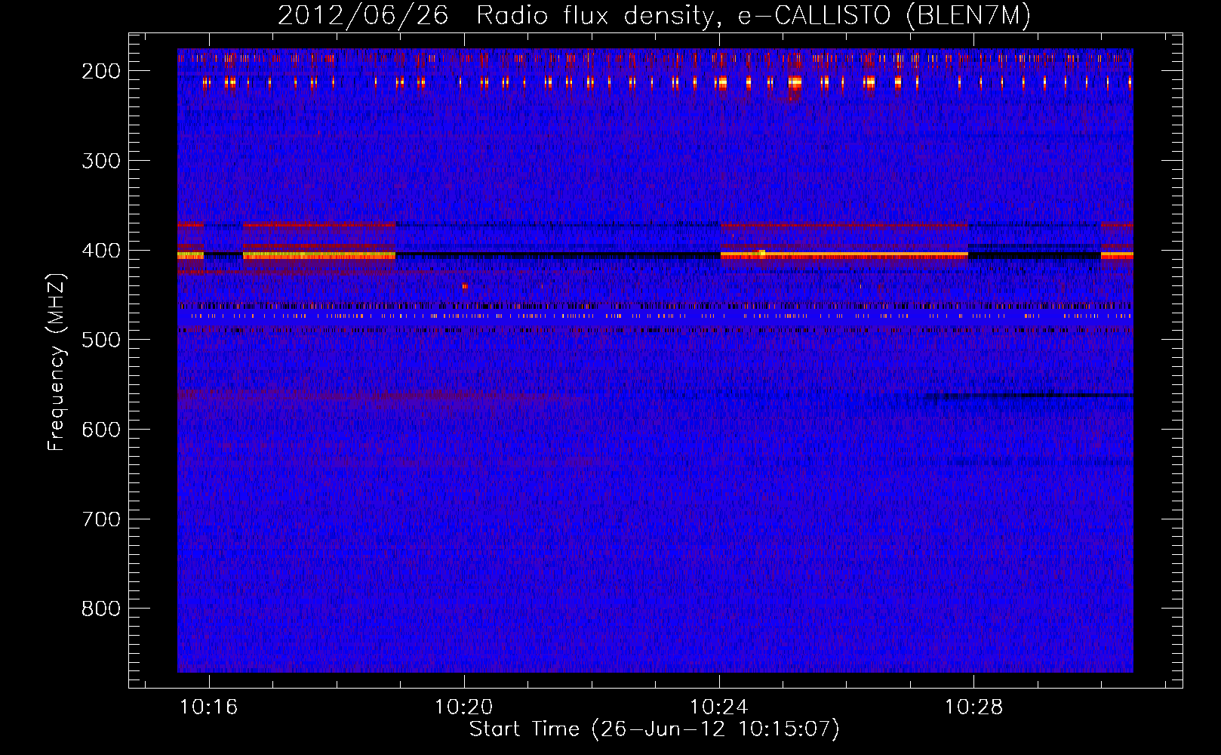The width and height of the screenshot is (1221, 755).
Task: Click the 10:20 time tick label
Action: click(464, 707)
